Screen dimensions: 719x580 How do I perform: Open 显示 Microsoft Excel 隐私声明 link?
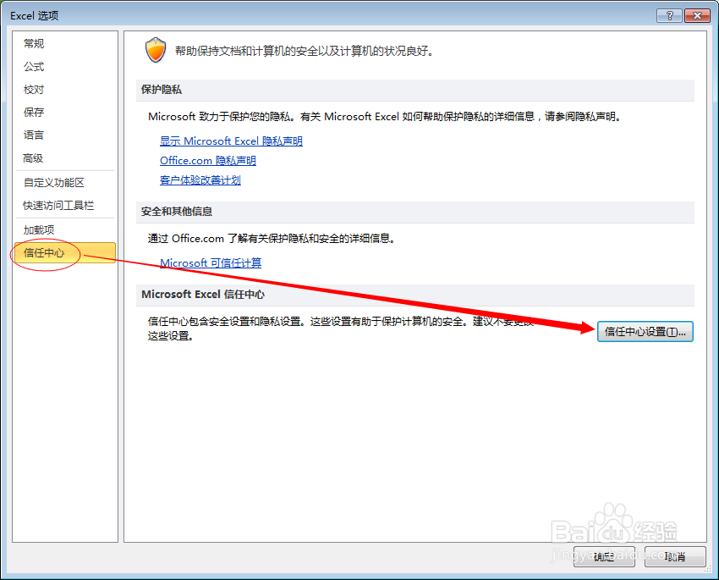231,141
